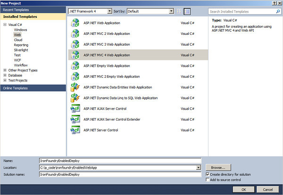The width and height of the screenshot is (283, 195).
Task: Select the Web category
Action: (17, 35)
